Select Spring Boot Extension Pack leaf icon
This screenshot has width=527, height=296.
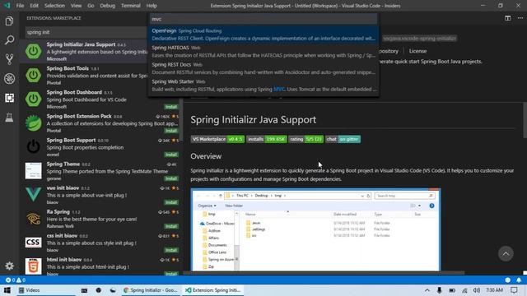(33, 123)
